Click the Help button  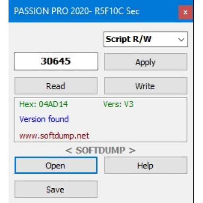pos(146,165)
